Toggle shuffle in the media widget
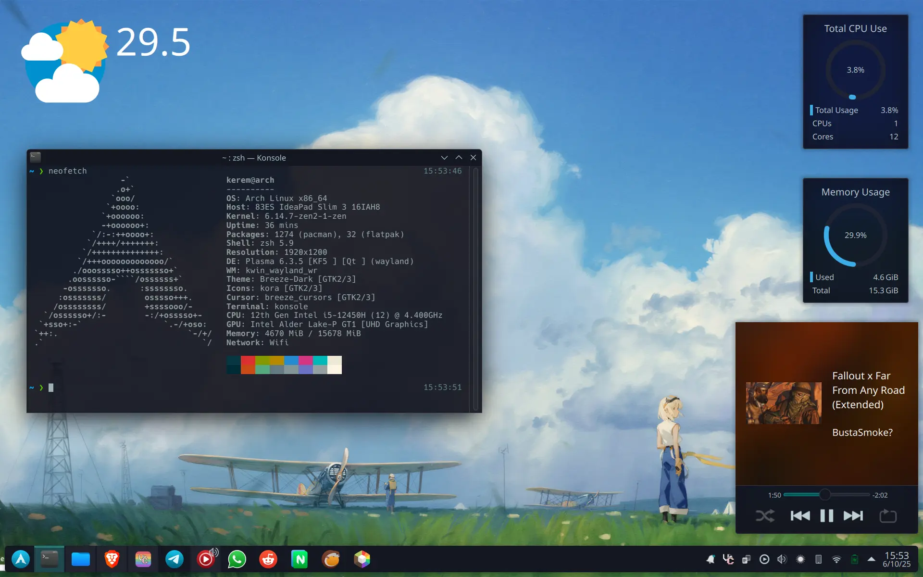Screen dimensions: 923x577 click(x=765, y=516)
